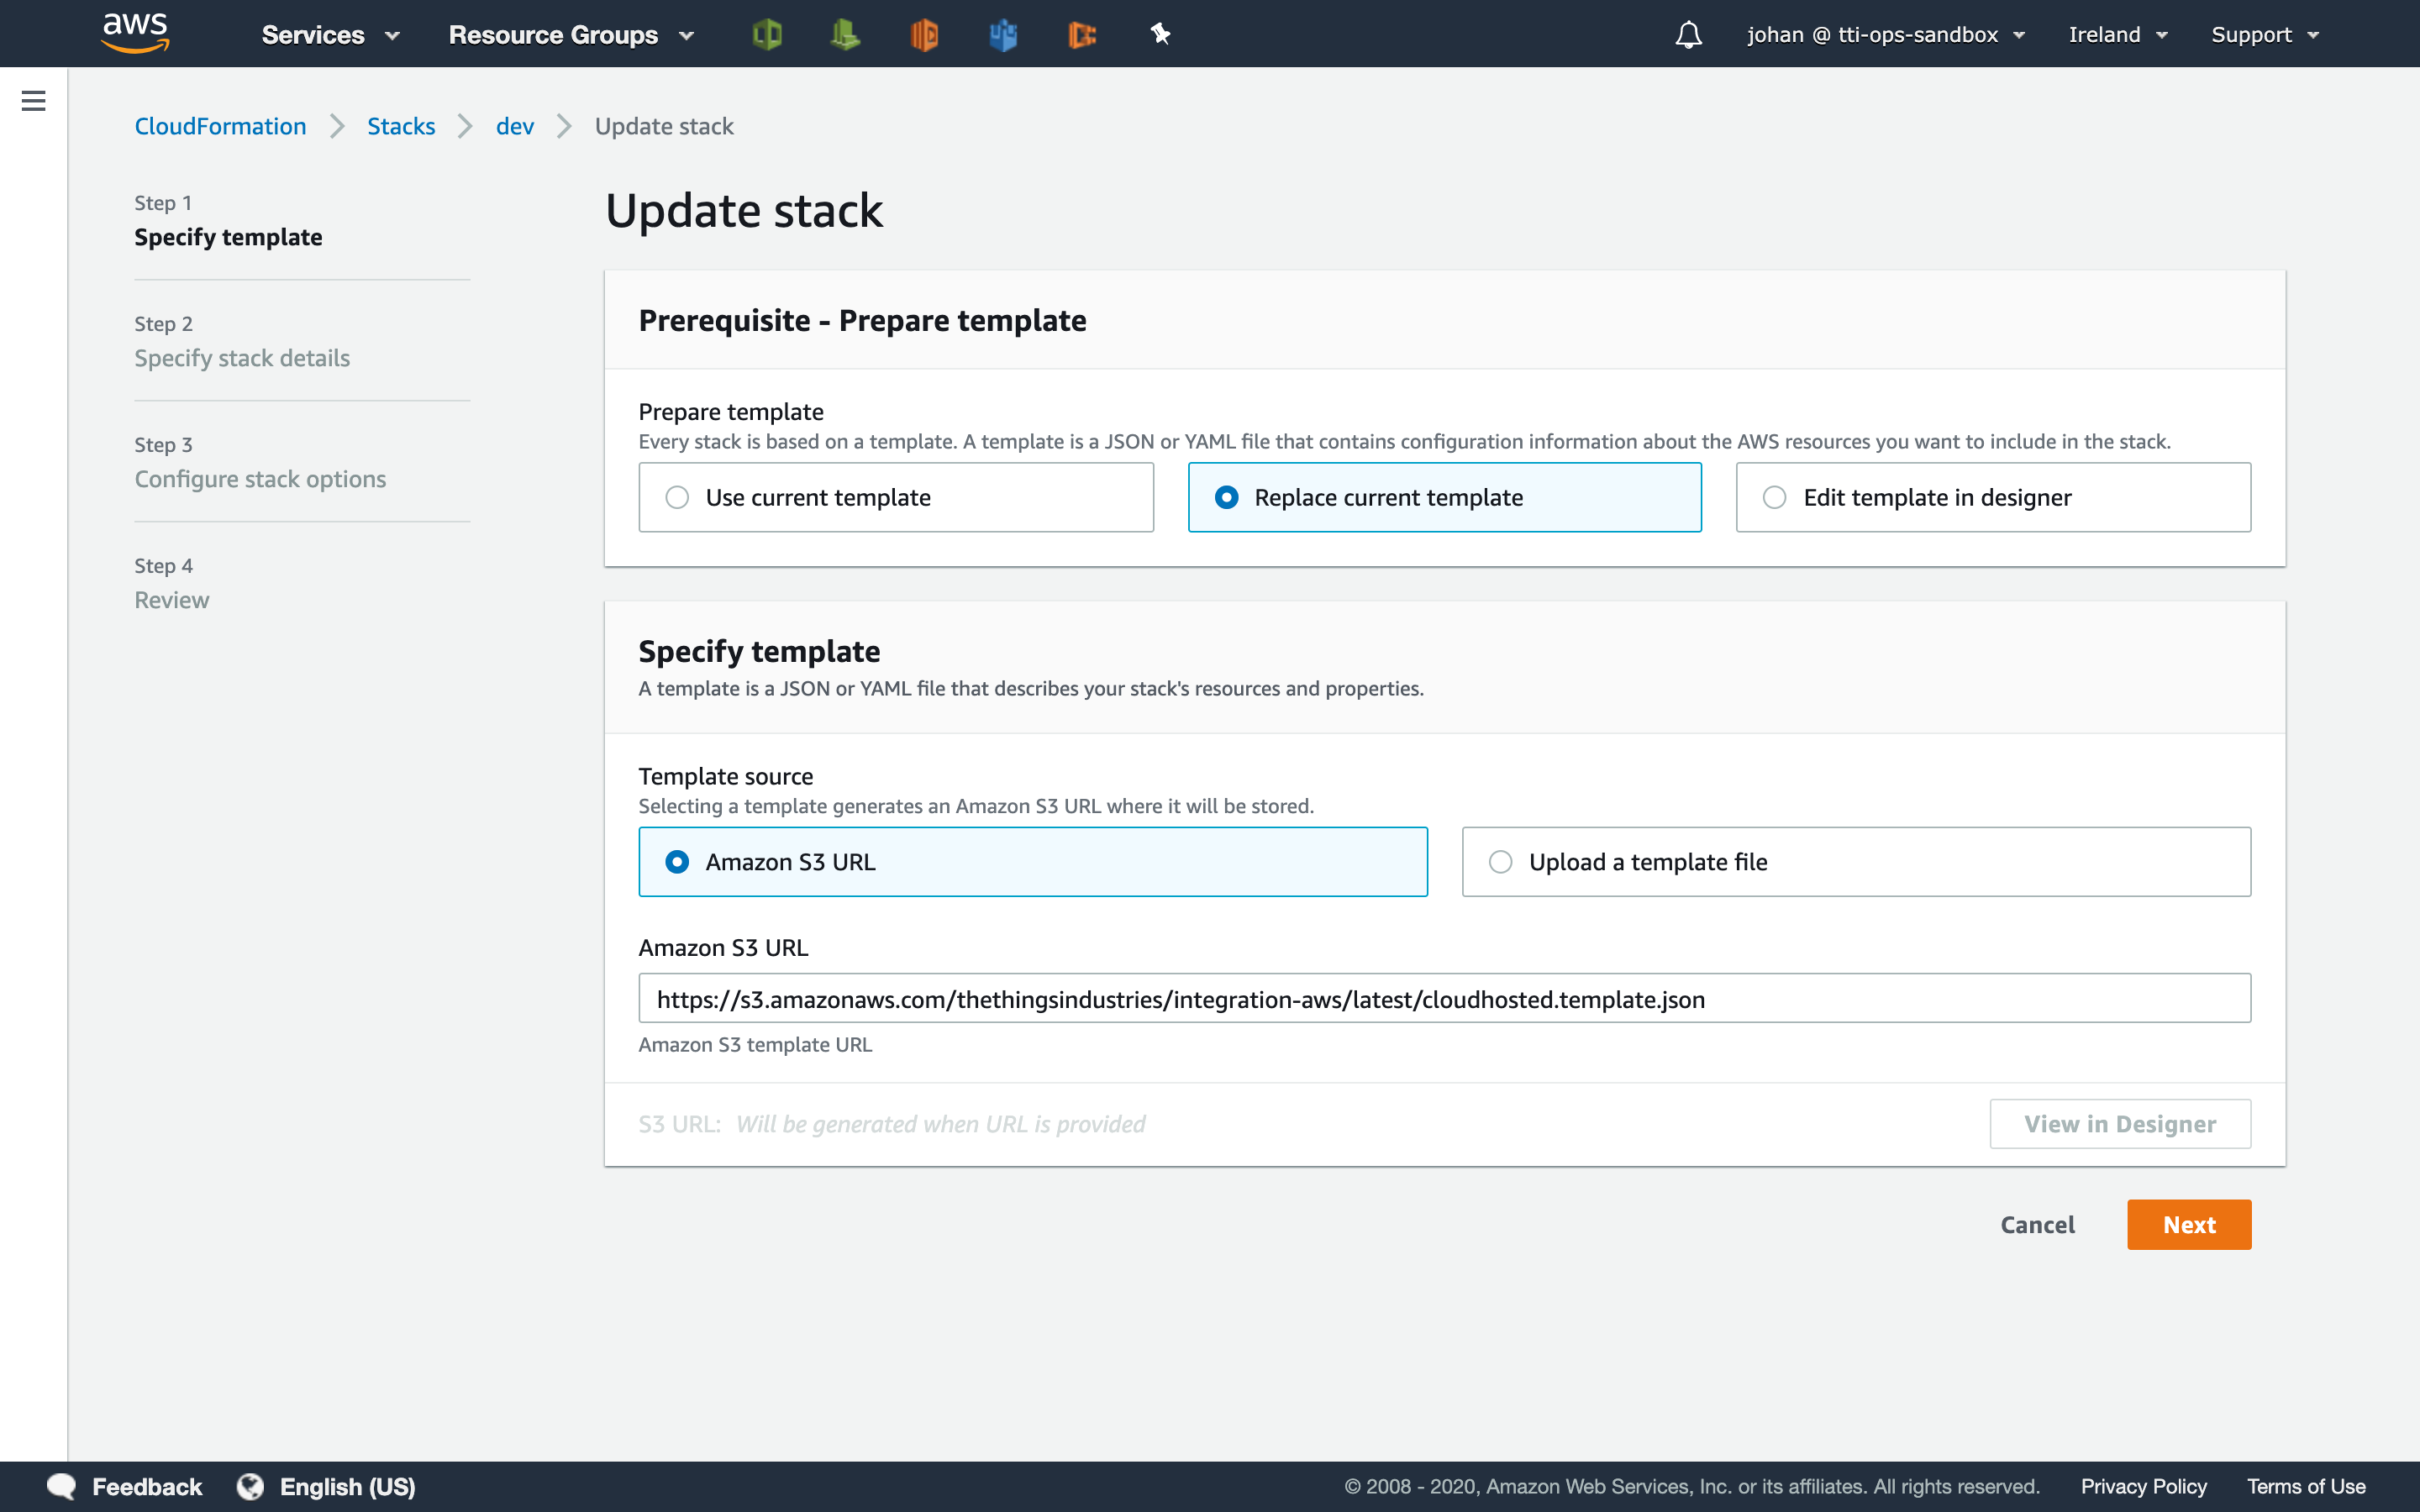This screenshot has width=2420, height=1512.
Task: Click View in Designer button
Action: click(2118, 1121)
